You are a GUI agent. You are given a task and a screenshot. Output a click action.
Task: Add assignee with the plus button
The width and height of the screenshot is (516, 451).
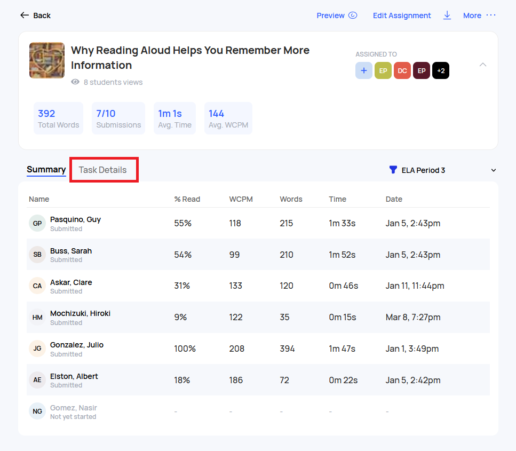pos(363,70)
